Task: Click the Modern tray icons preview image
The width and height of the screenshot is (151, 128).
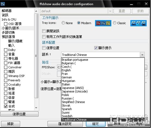Action: click(103, 23)
